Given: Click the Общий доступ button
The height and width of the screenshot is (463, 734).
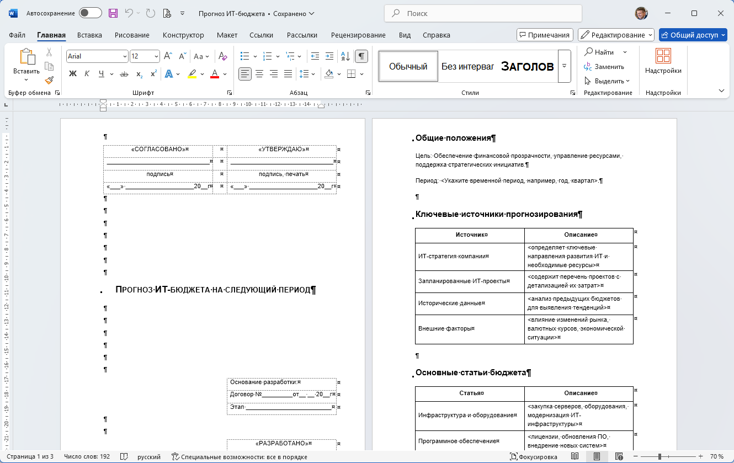Looking at the screenshot, I should 694,35.
